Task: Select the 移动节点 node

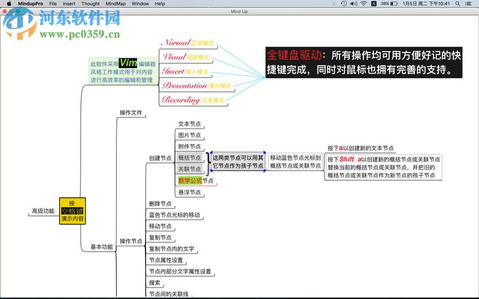Action: pyautogui.click(x=160, y=226)
